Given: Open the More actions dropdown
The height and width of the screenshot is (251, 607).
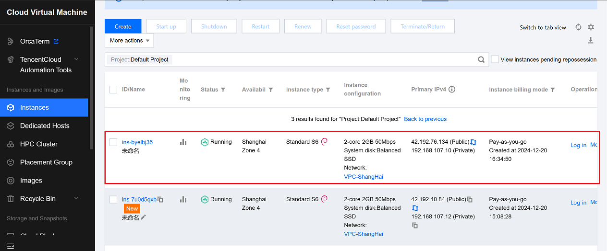Looking at the screenshot, I should tap(129, 41).
